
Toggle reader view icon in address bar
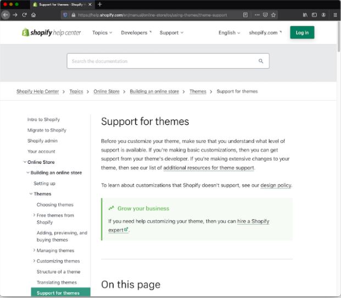tap(245, 15)
